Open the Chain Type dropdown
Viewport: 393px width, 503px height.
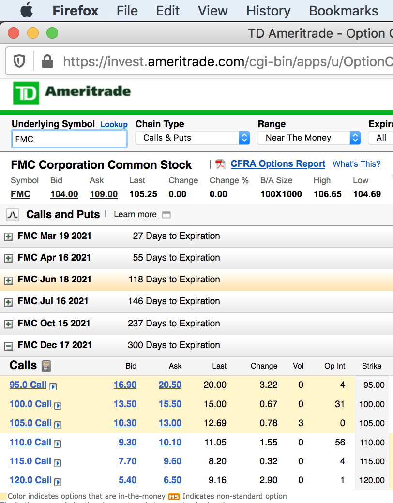pyautogui.click(x=193, y=138)
